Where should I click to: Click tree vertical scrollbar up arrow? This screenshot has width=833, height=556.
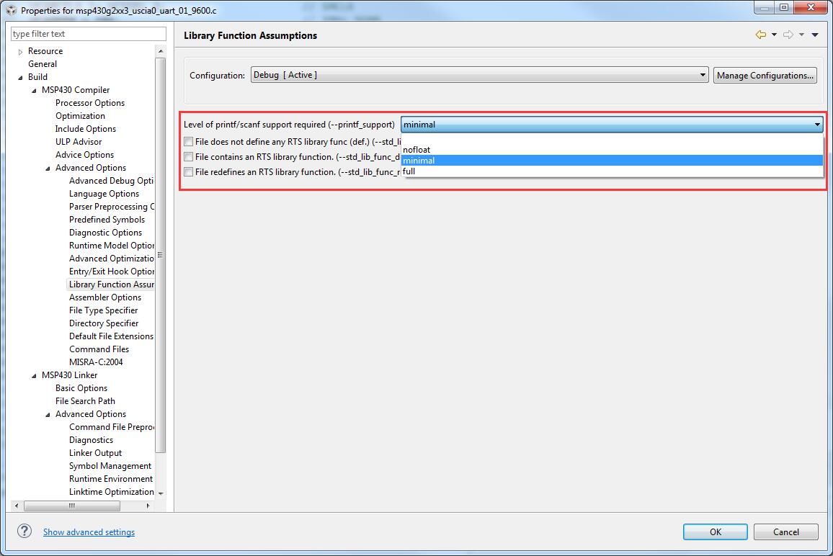click(x=161, y=51)
